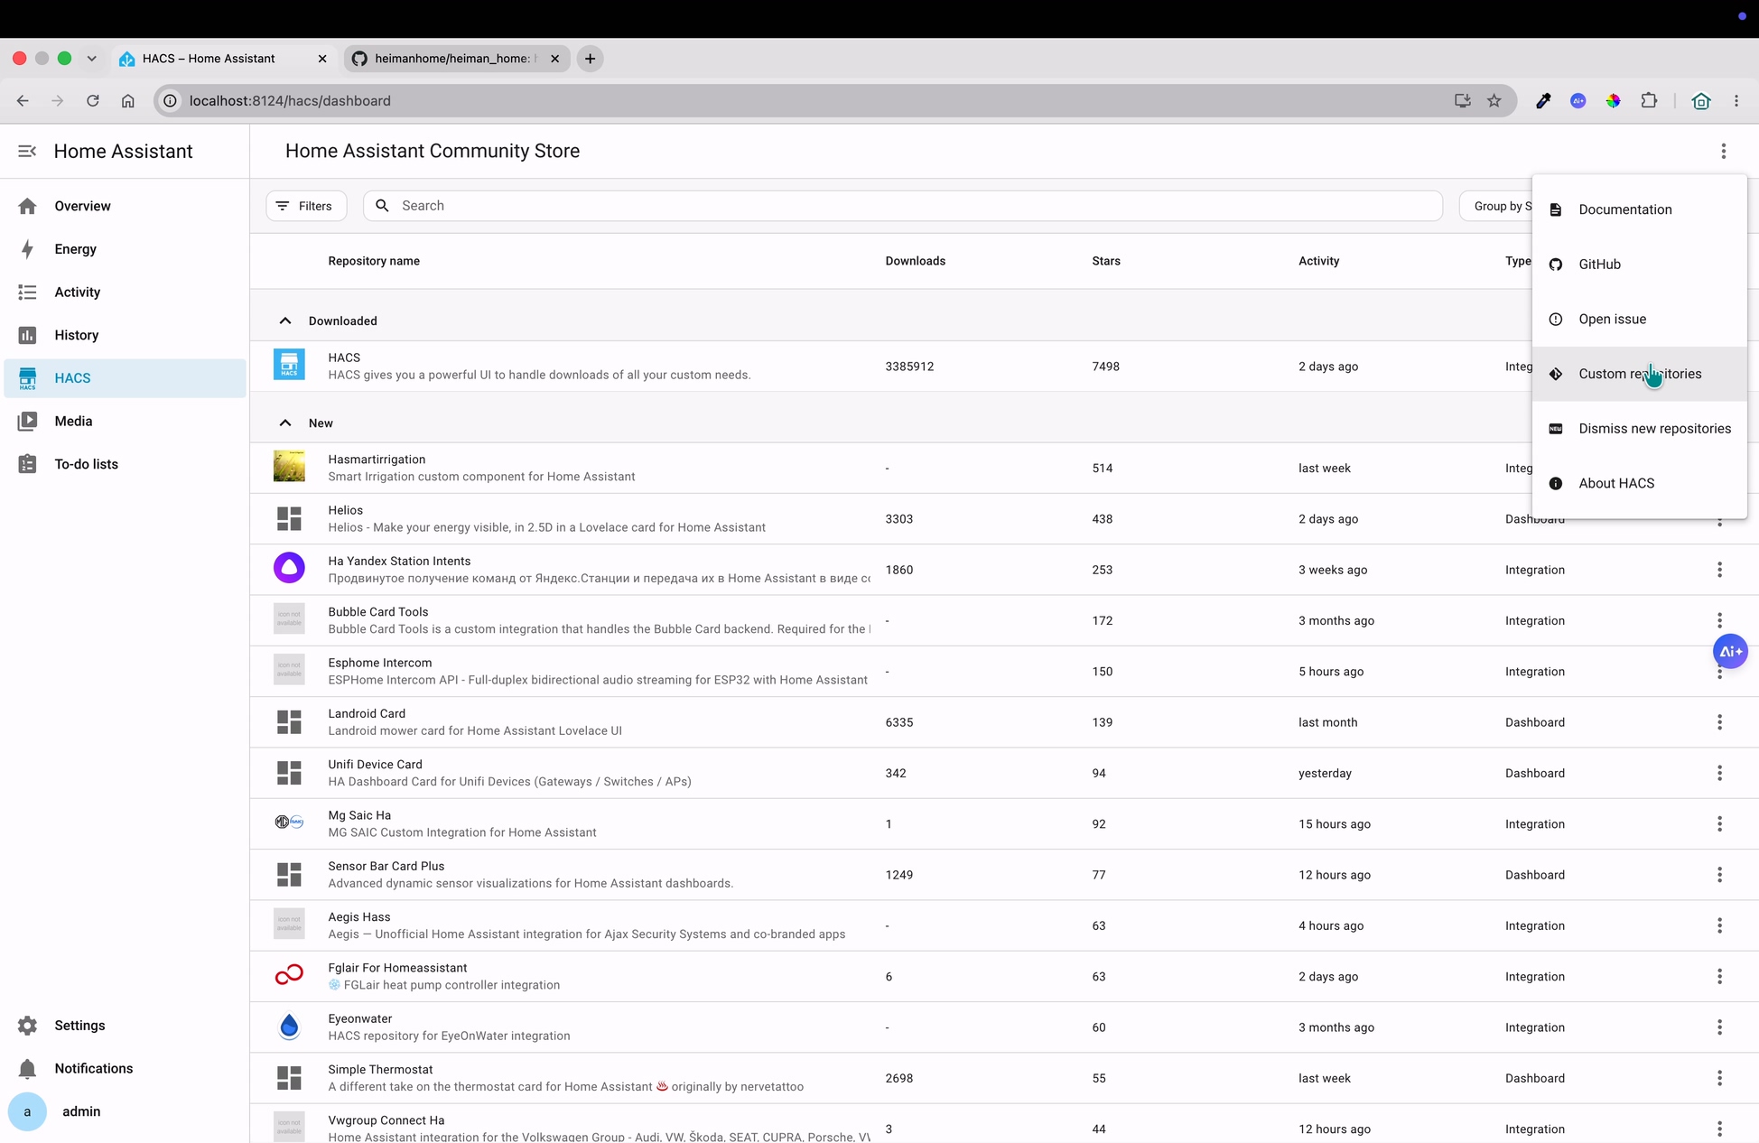1759x1143 pixels.
Task: Open Home Assistant Settings
Action: click(126, 1026)
